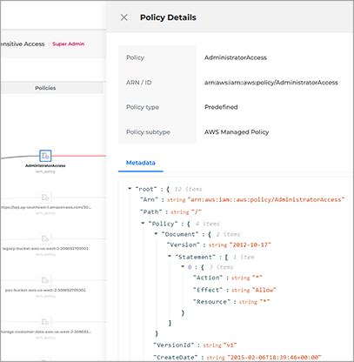This screenshot has width=354, height=362.
Task: Click the Predefined policy type value
Action: pos(221,107)
